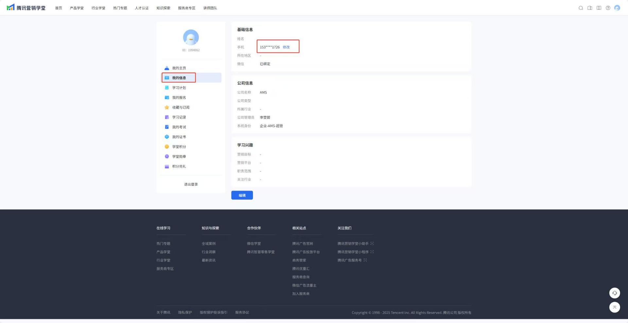Open the user avatar in top-right corner
The width and height of the screenshot is (628, 323).
(x=617, y=8)
